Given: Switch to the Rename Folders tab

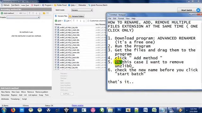Looking at the screenshot, I should point(76,16).
